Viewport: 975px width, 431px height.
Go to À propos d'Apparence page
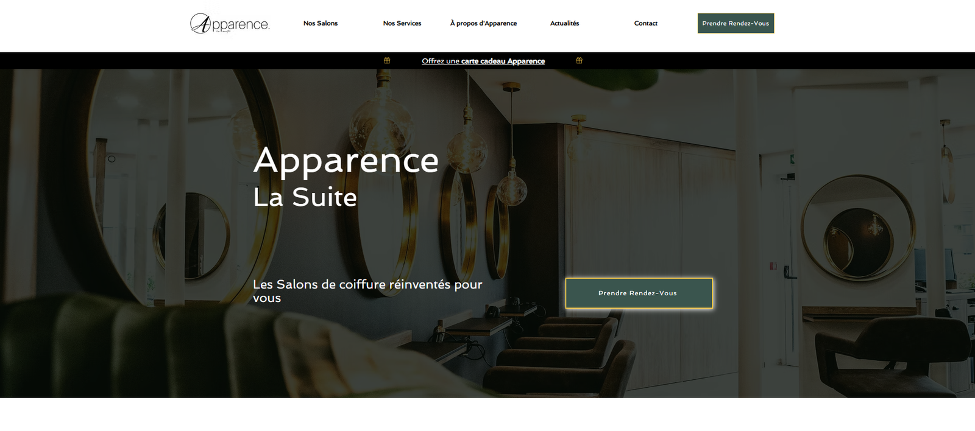[x=483, y=23]
